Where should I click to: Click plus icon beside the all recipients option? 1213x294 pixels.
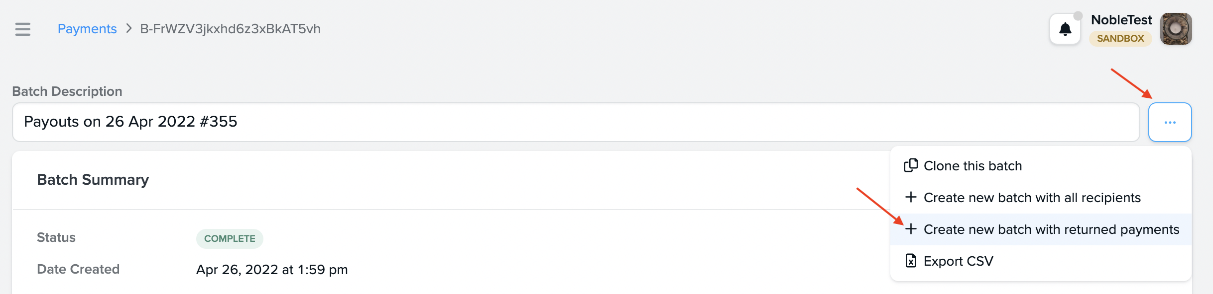point(911,197)
